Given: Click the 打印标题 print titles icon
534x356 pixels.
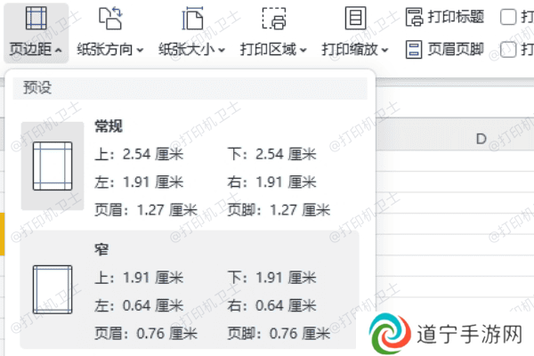Looking at the screenshot, I should pos(414,17).
